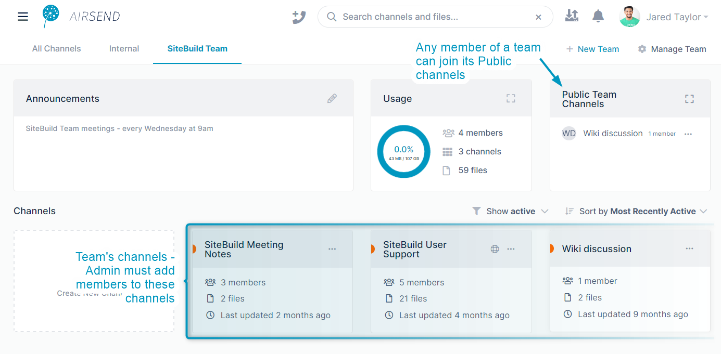Open options for SiteBuild User Support card
721x354 pixels.
coord(511,249)
